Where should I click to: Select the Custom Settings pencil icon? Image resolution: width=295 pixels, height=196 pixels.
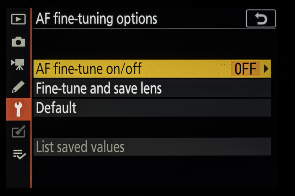click(18, 87)
